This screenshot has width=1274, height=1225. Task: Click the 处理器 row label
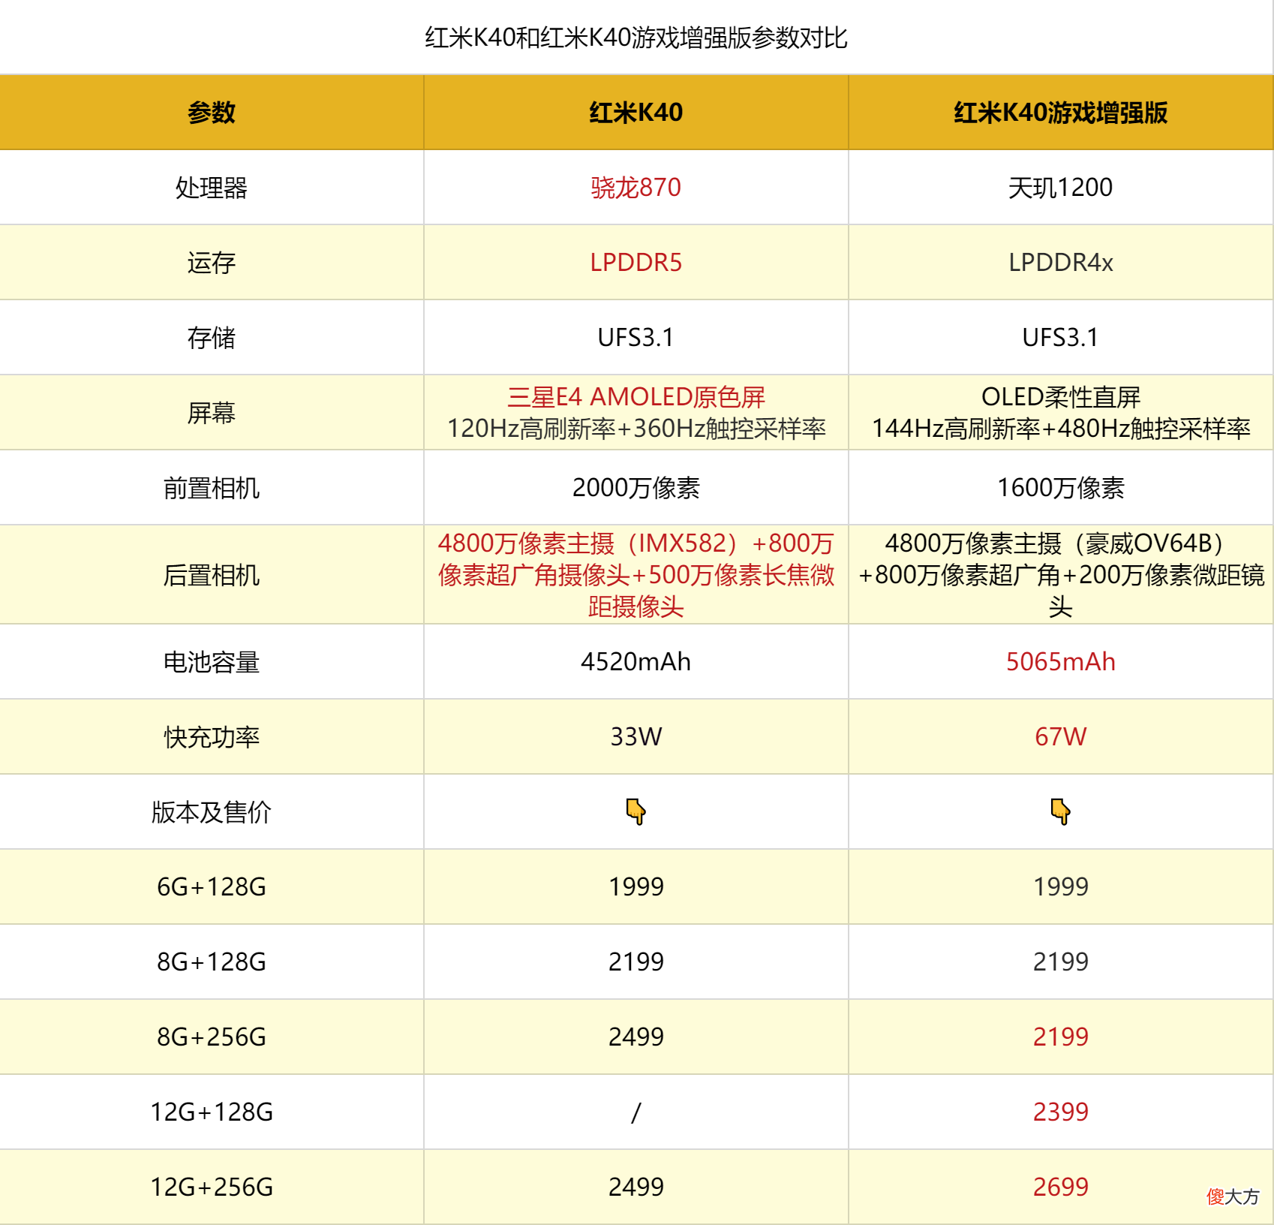pyautogui.click(x=212, y=188)
